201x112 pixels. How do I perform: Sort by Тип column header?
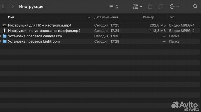point(172,17)
